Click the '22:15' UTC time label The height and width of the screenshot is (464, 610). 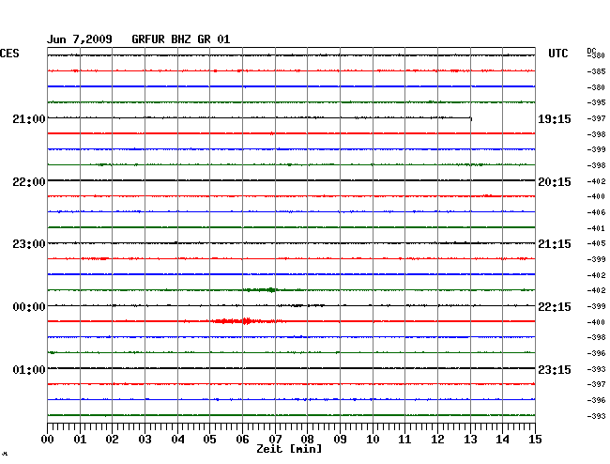pos(555,307)
